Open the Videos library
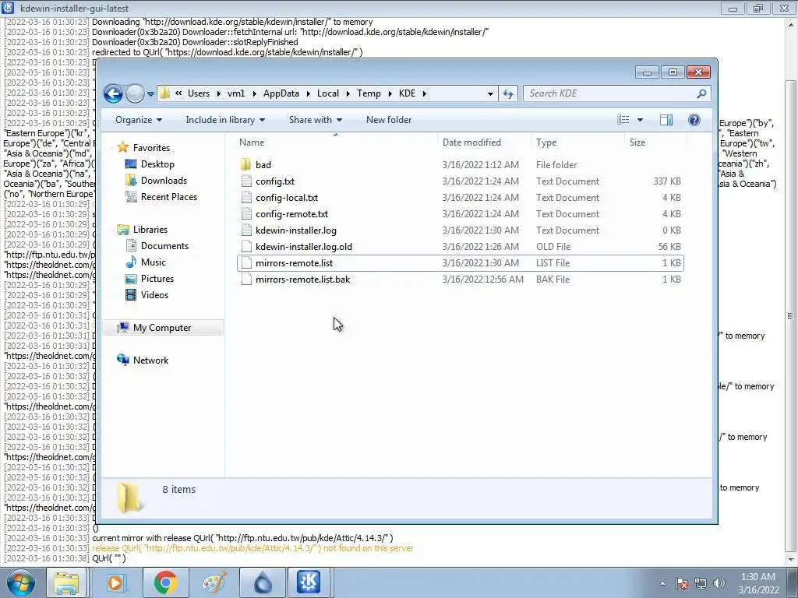The width and height of the screenshot is (798, 598). tap(154, 295)
